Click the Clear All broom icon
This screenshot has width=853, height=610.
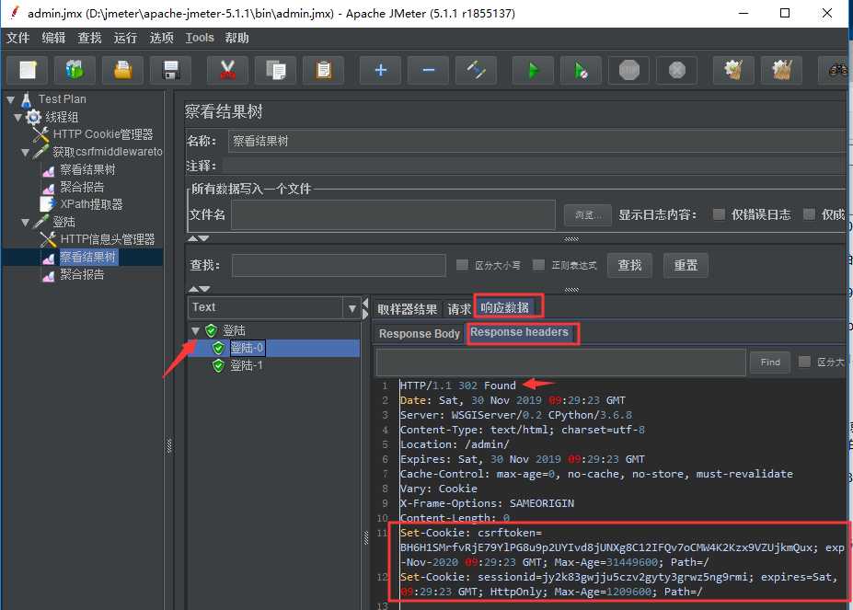point(781,70)
